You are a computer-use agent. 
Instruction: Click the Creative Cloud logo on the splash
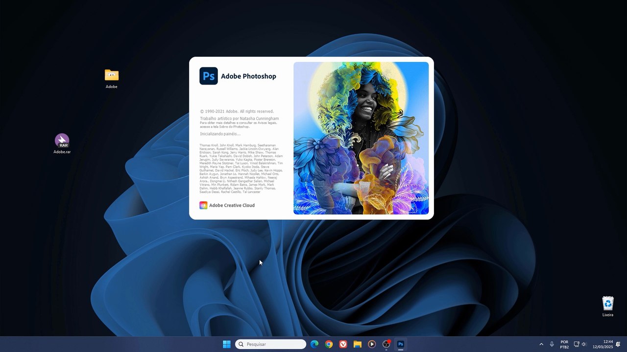point(203,205)
